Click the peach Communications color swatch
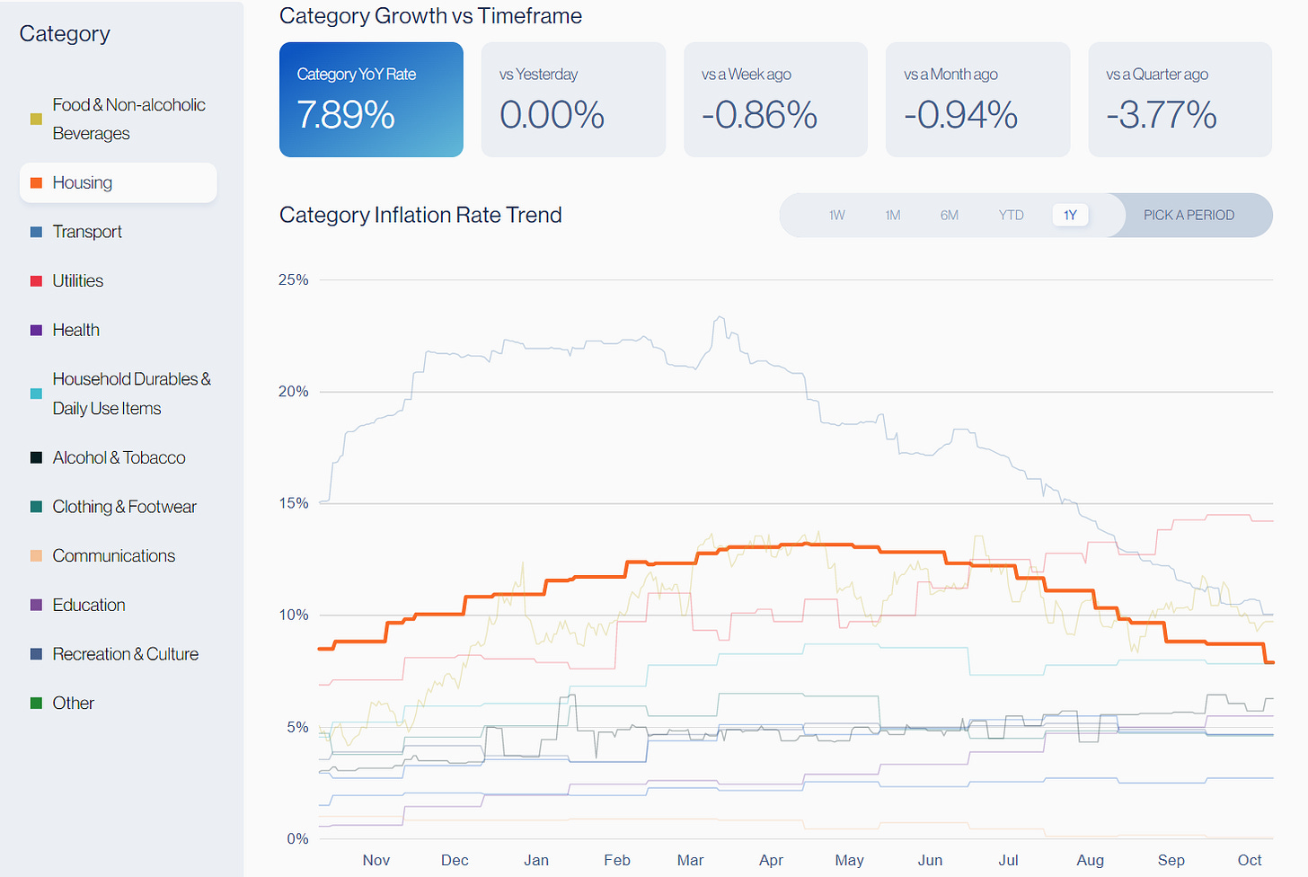 (36, 556)
